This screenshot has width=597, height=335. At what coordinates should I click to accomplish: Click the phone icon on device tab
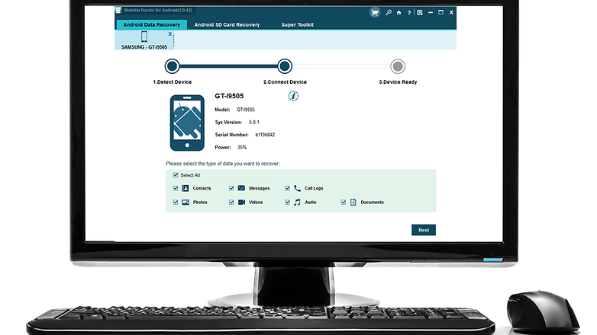144,37
